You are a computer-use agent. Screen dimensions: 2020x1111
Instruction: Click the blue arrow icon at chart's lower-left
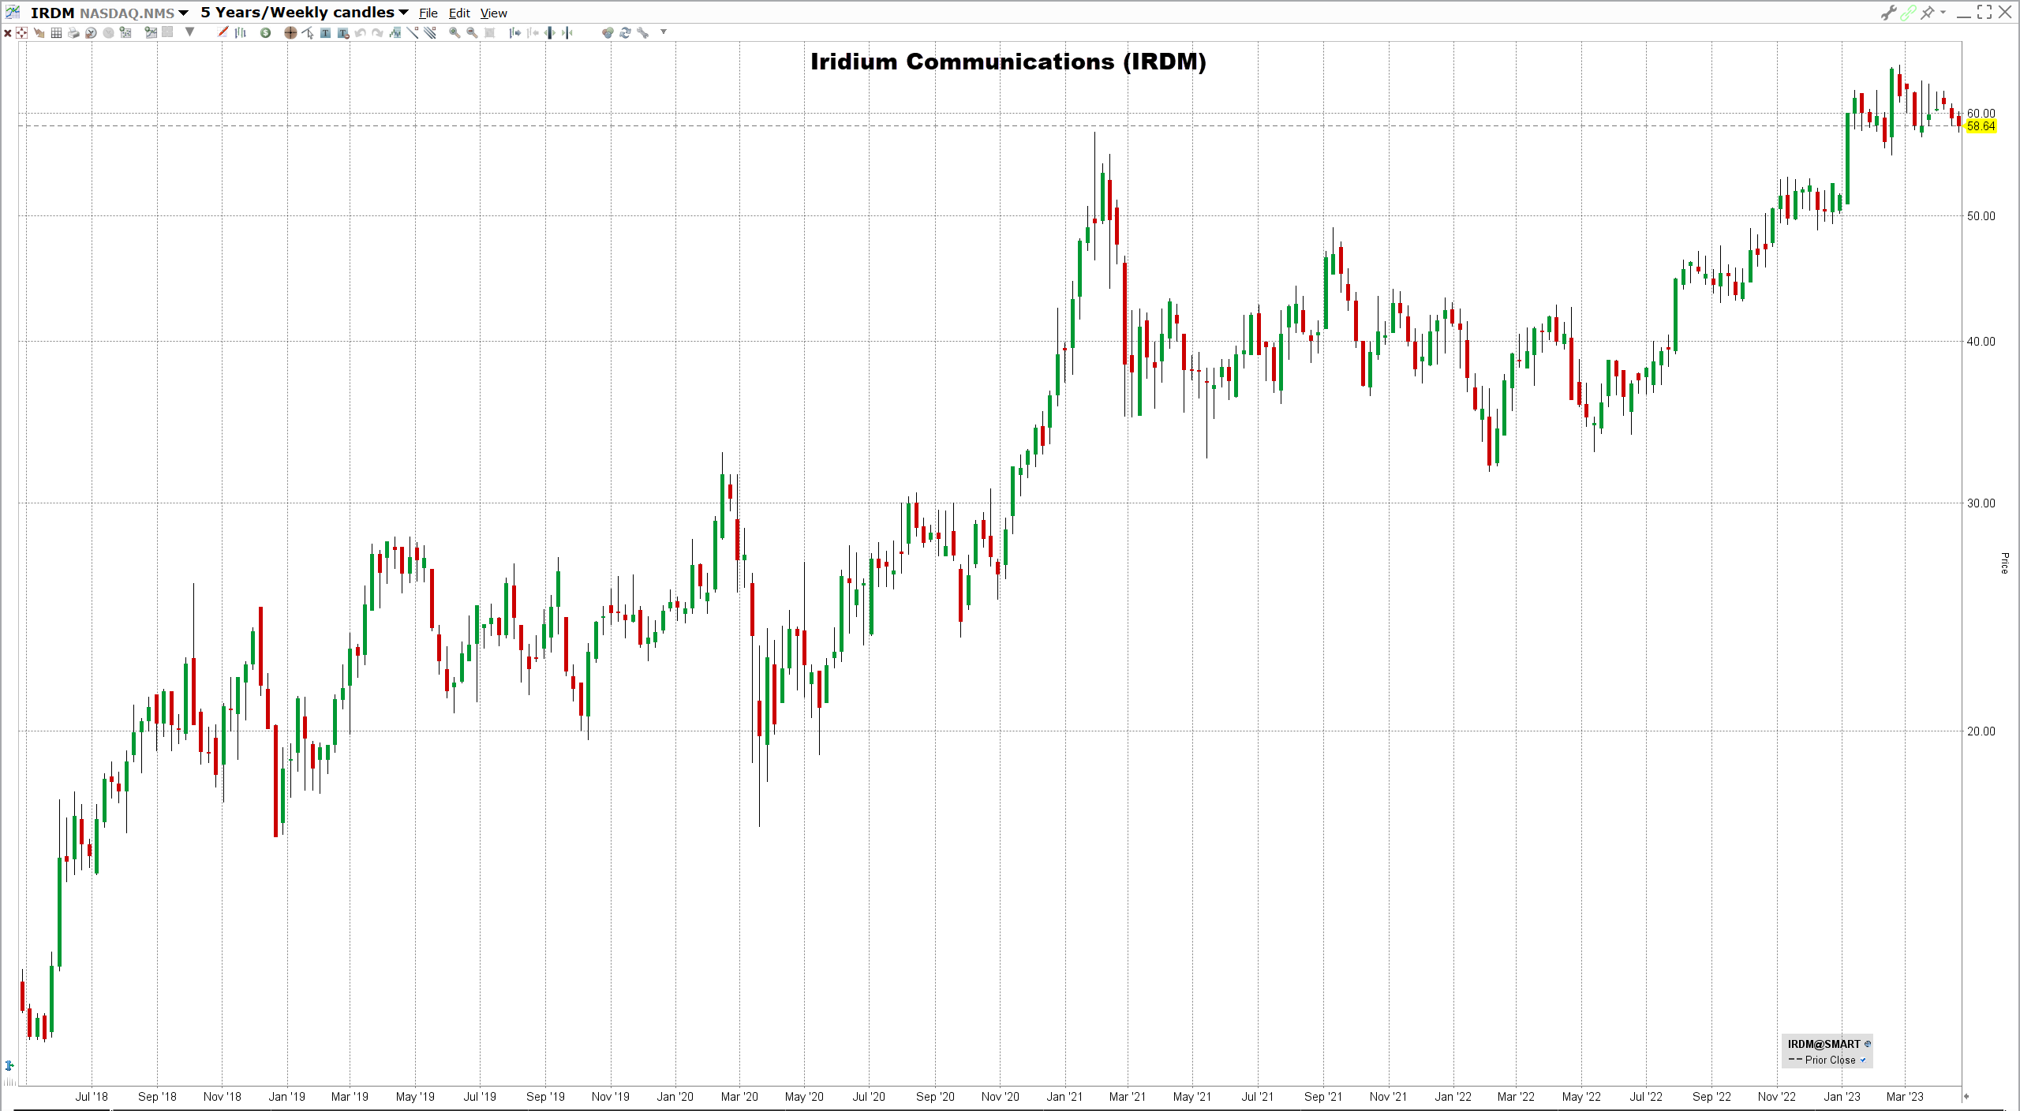[9, 1066]
